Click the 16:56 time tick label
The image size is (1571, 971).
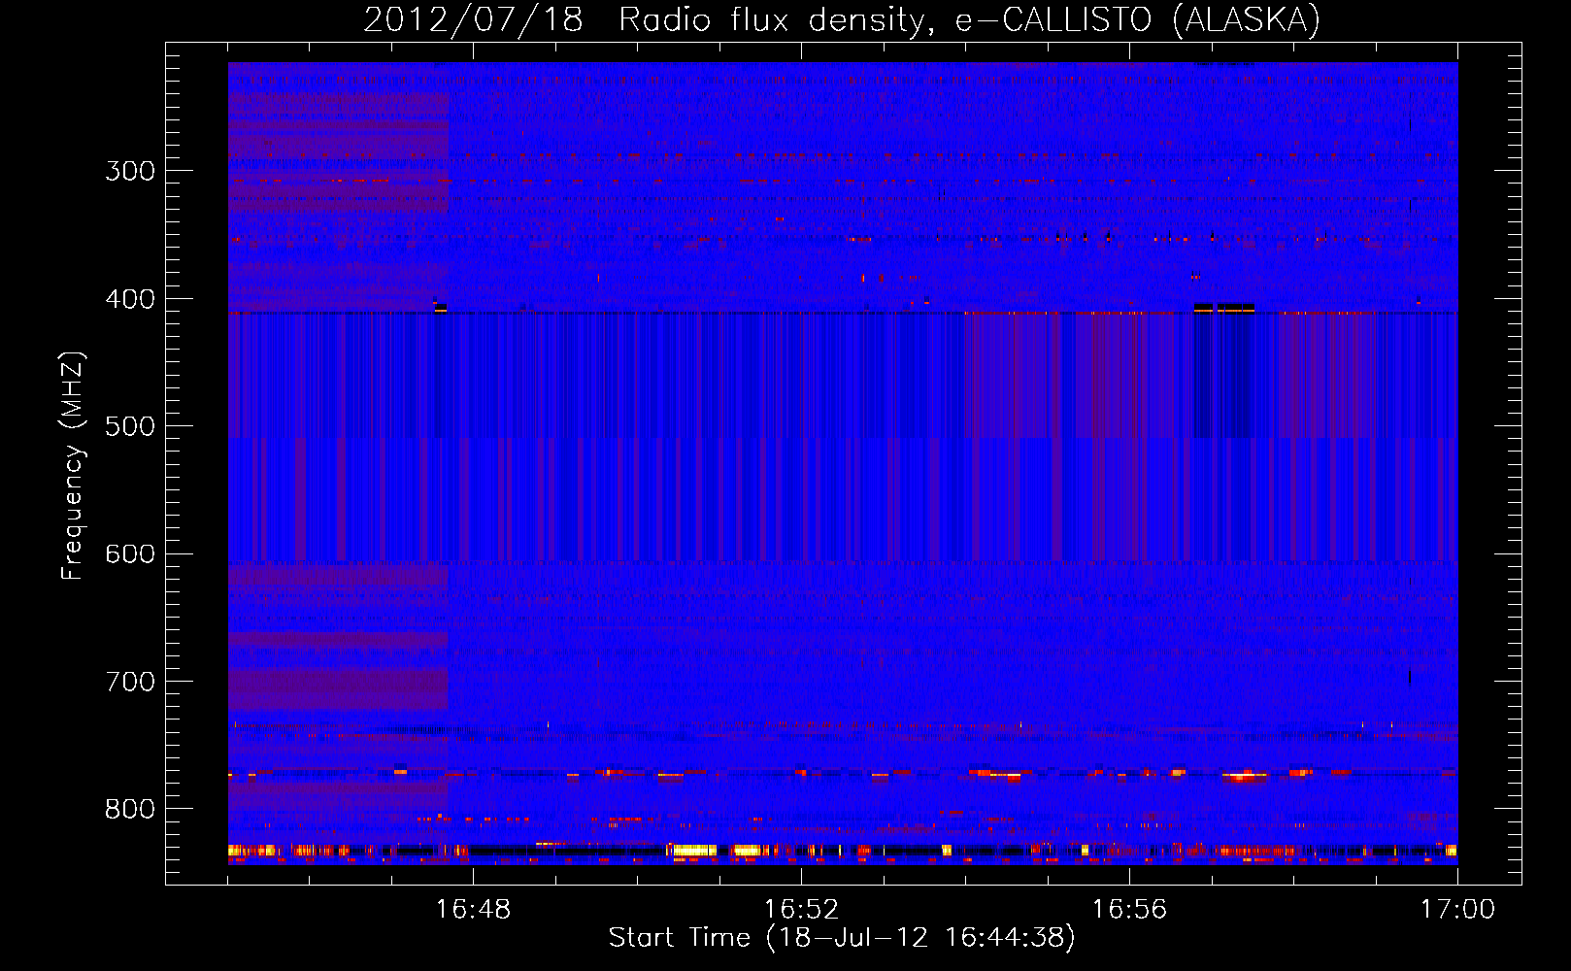click(x=1129, y=909)
